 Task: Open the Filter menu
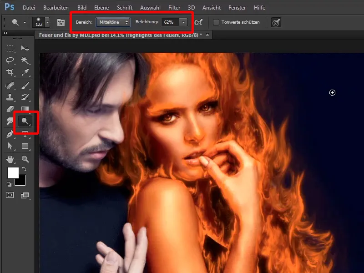[x=174, y=8]
